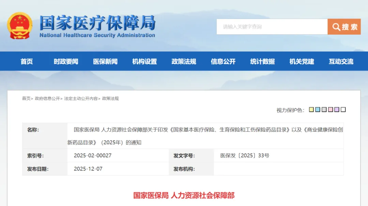Select the white eye-protection color swatch
This screenshot has height=206, width=368.
(343, 109)
